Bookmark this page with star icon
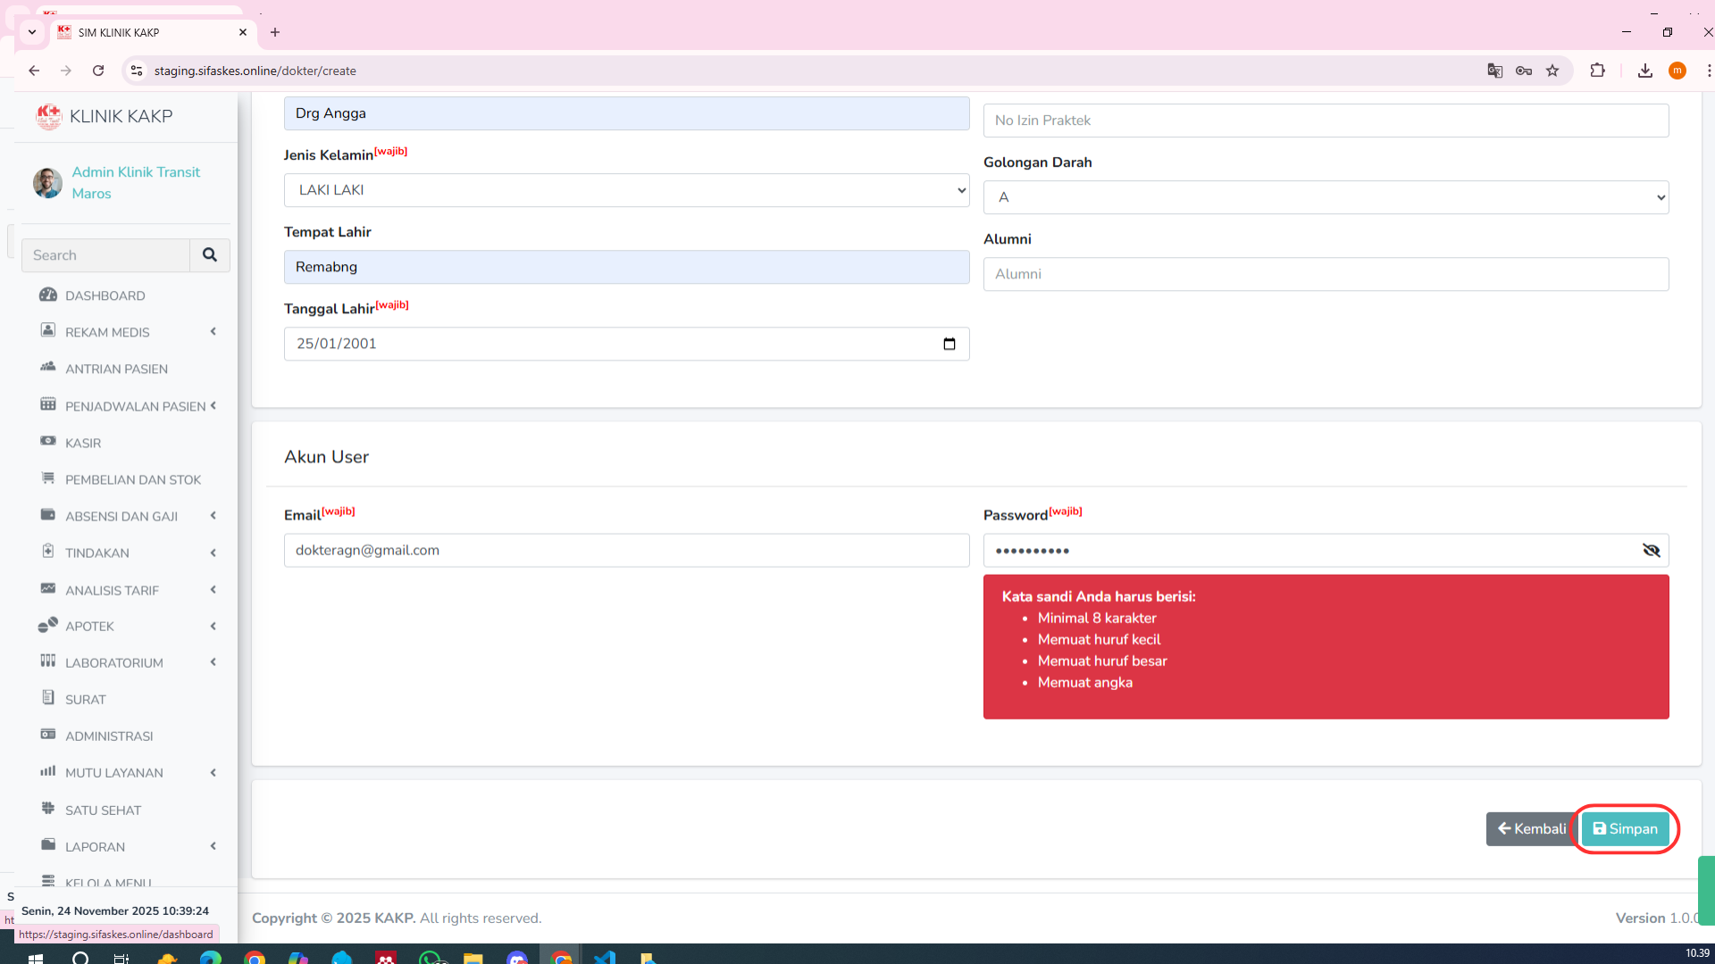Viewport: 1715px width, 964px height. tap(1552, 71)
